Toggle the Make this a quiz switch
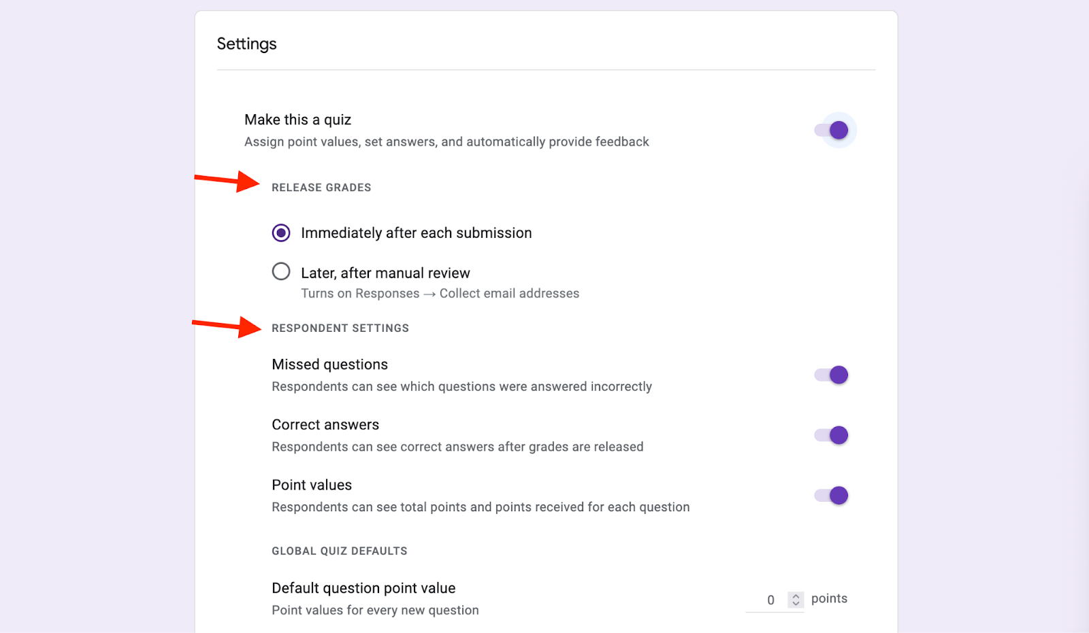This screenshot has height=633, width=1089. point(832,130)
